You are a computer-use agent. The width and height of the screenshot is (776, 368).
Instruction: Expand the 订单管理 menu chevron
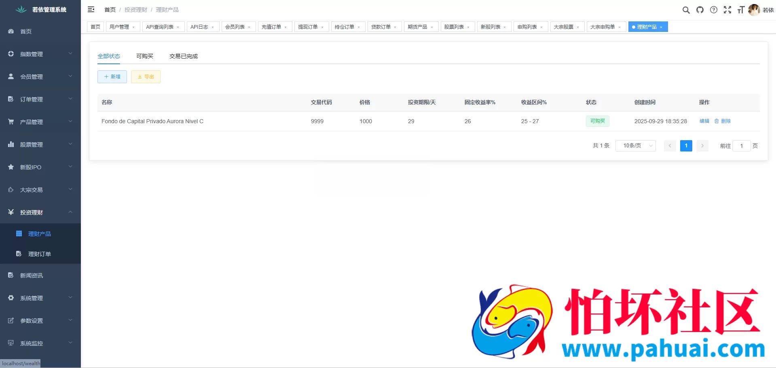point(70,99)
